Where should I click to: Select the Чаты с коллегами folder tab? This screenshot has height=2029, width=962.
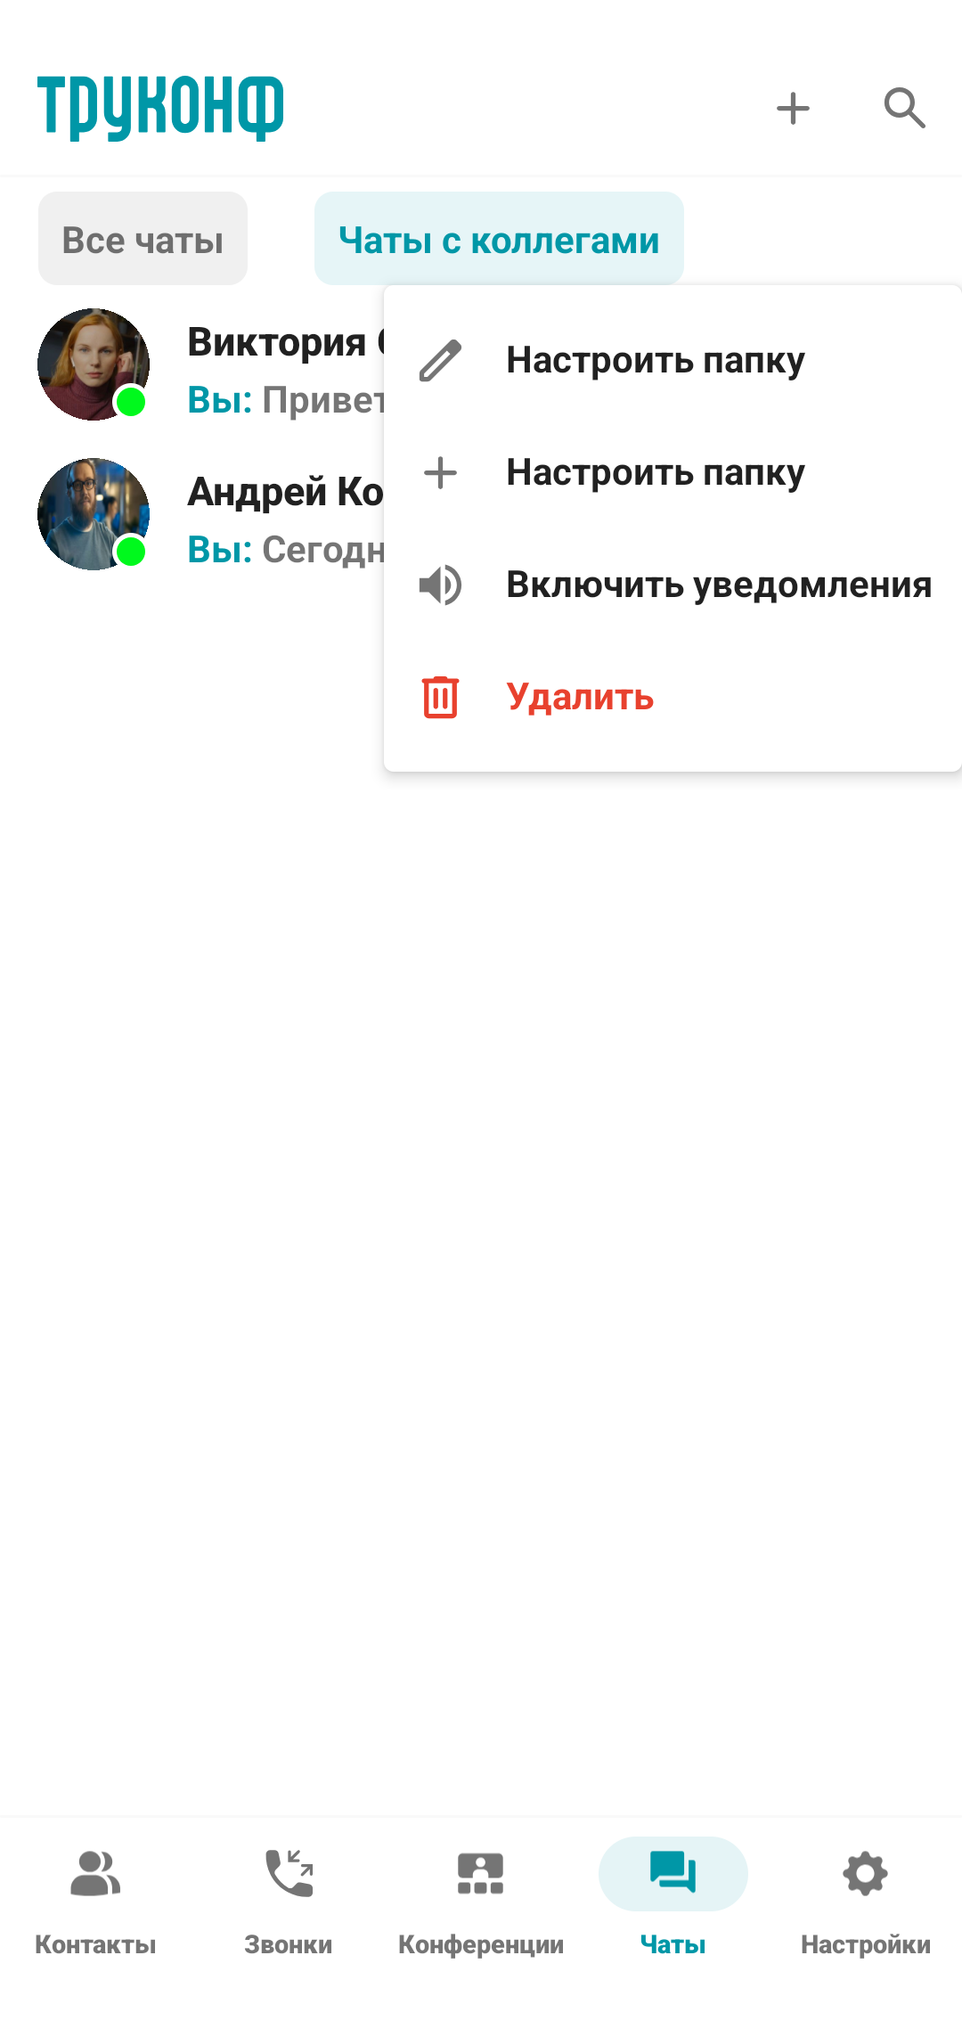tap(499, 239)
